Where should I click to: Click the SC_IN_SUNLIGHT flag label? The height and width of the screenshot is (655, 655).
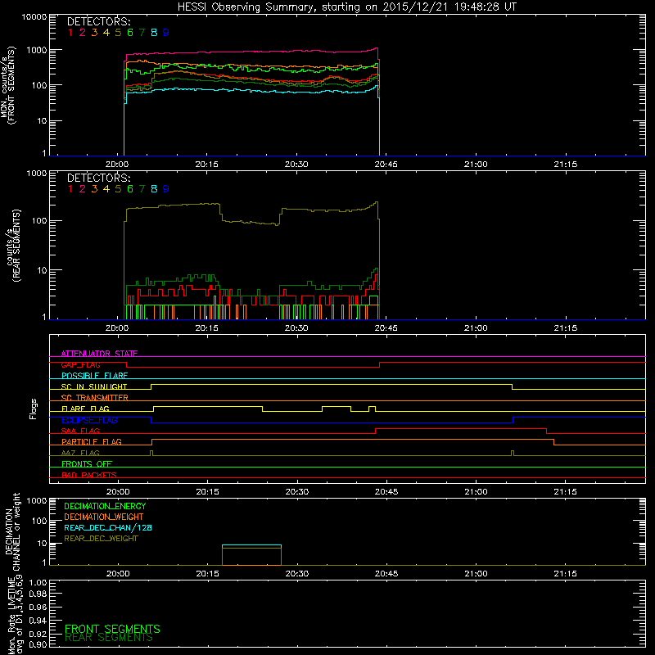click(x=94, y=386)
